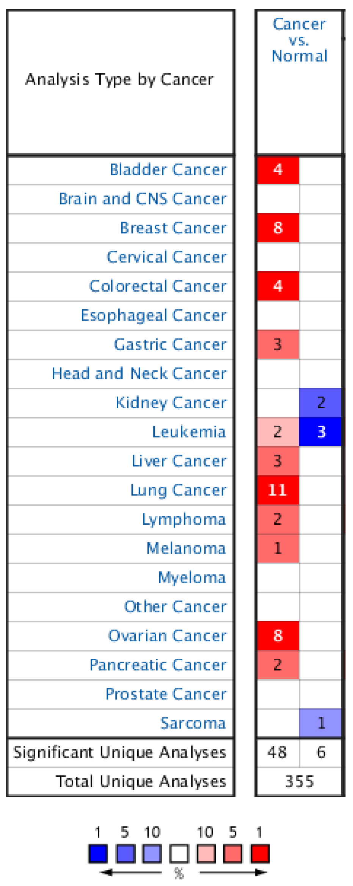
Task: Click the Head and Neck Cancer link
Action: coord(139,374)
